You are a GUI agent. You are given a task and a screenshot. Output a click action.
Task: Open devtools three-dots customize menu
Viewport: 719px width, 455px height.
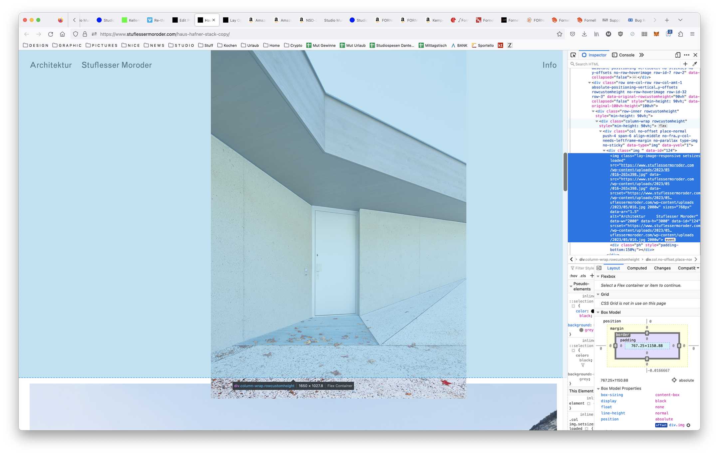[x=686, y=55]
